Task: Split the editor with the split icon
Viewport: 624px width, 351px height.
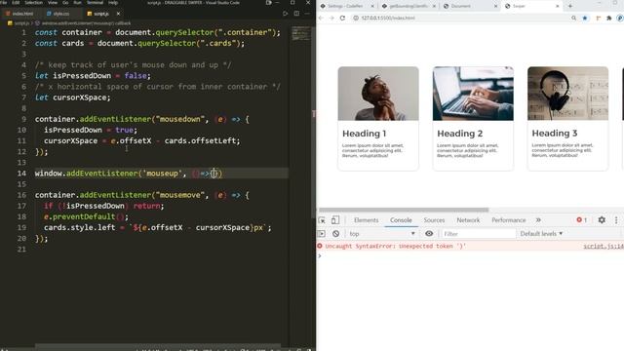Action: (x=296, y=14)
